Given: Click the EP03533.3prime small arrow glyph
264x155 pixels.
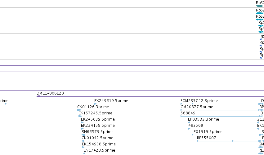Looking at the screenshot, I should [189, 122].
